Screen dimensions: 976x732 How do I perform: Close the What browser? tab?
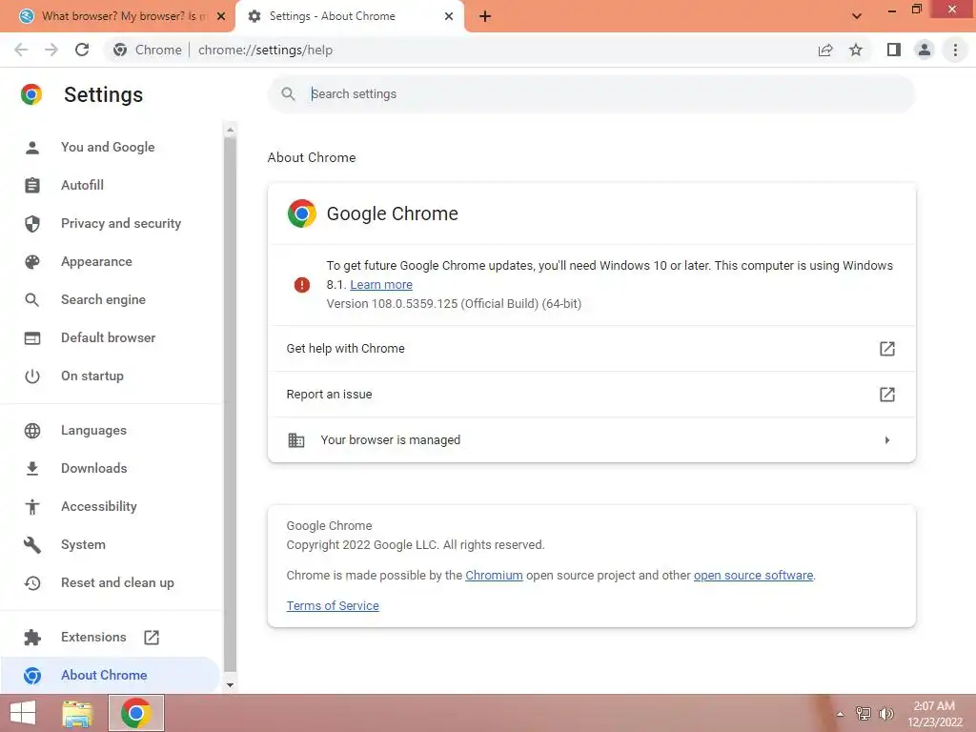pos(221,16)
